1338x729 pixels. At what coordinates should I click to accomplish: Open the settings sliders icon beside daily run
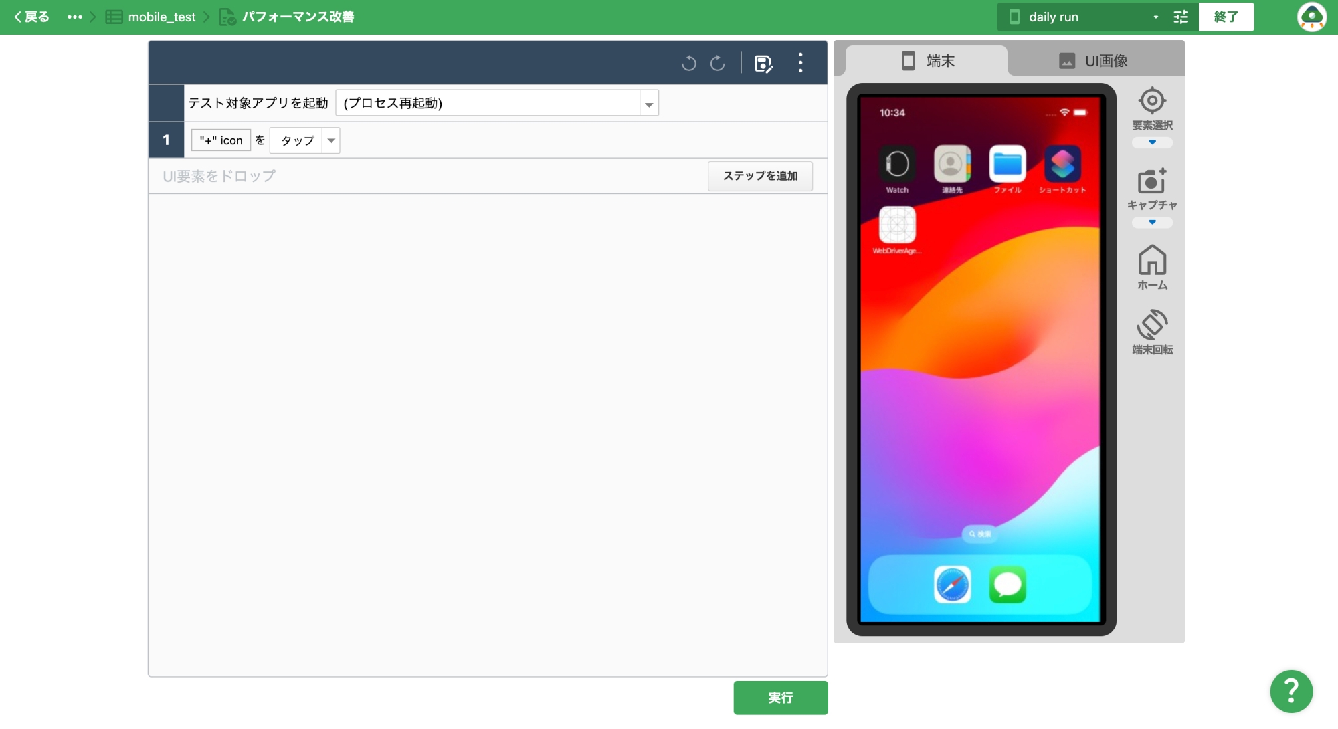point(1181,17)
